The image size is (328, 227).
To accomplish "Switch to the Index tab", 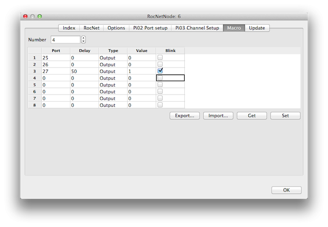I will pyautogui.click(x=69, y=28).
